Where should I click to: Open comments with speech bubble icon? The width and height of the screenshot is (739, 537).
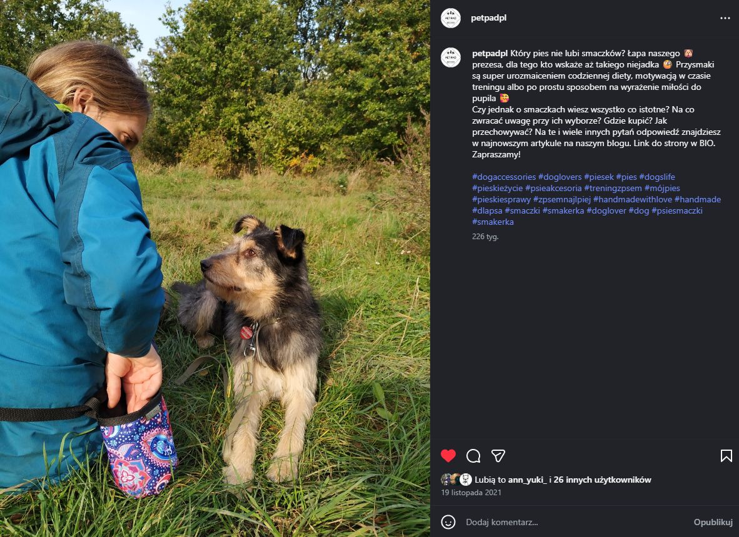coord(473,456)
